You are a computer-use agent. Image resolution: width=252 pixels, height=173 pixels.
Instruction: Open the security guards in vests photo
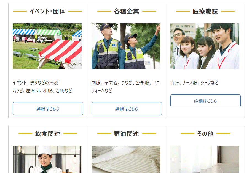tap(126, 46)
